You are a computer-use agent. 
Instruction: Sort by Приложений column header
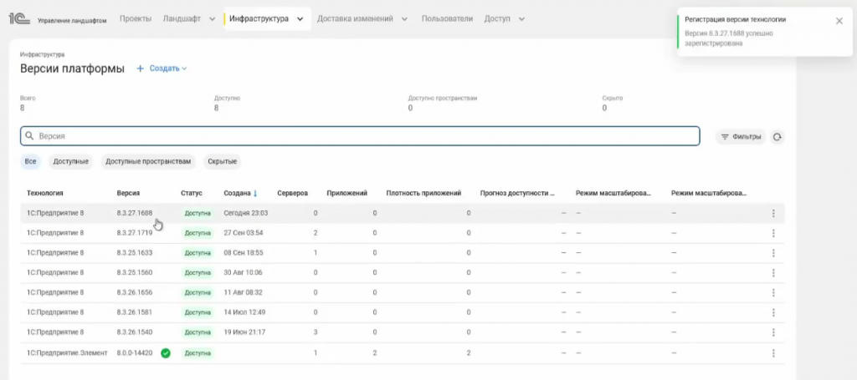347,193
